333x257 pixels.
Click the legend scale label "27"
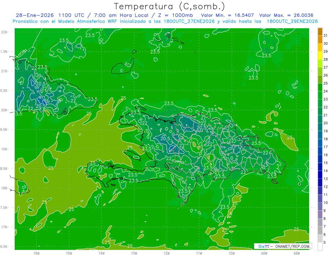pyautogui.click(x=326, y=67)
